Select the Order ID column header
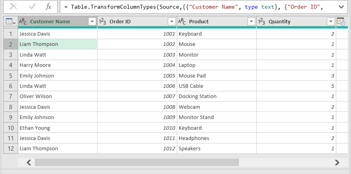The width and height of the screenshot is (351, 174). click(x=137, y=22)
